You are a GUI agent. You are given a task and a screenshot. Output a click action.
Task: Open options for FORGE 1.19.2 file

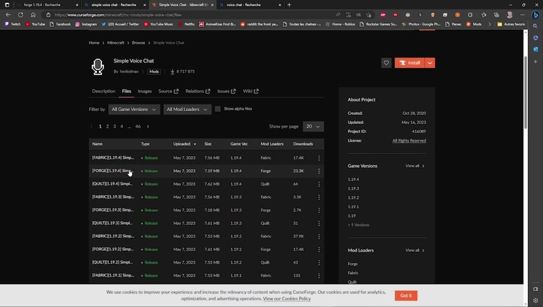pos(319,249)
